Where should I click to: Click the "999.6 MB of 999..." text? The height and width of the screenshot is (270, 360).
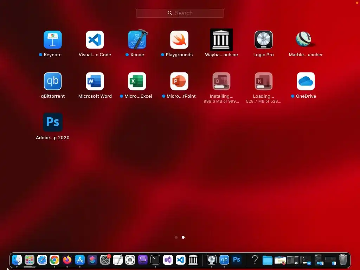pos(221,101)
